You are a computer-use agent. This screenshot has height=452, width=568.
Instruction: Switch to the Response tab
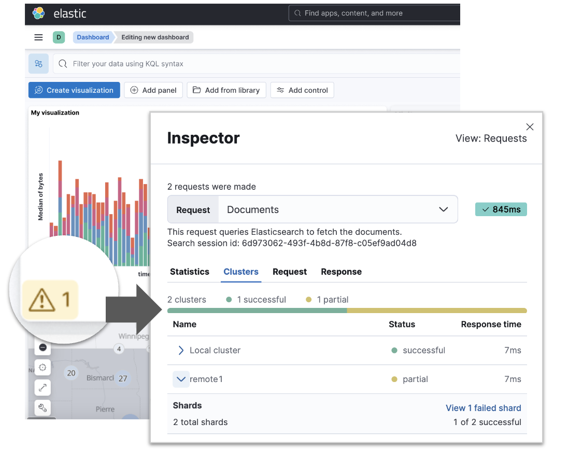[x=341, y=272]
